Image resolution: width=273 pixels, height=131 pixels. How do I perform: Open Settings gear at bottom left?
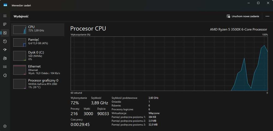click(5, 126)
